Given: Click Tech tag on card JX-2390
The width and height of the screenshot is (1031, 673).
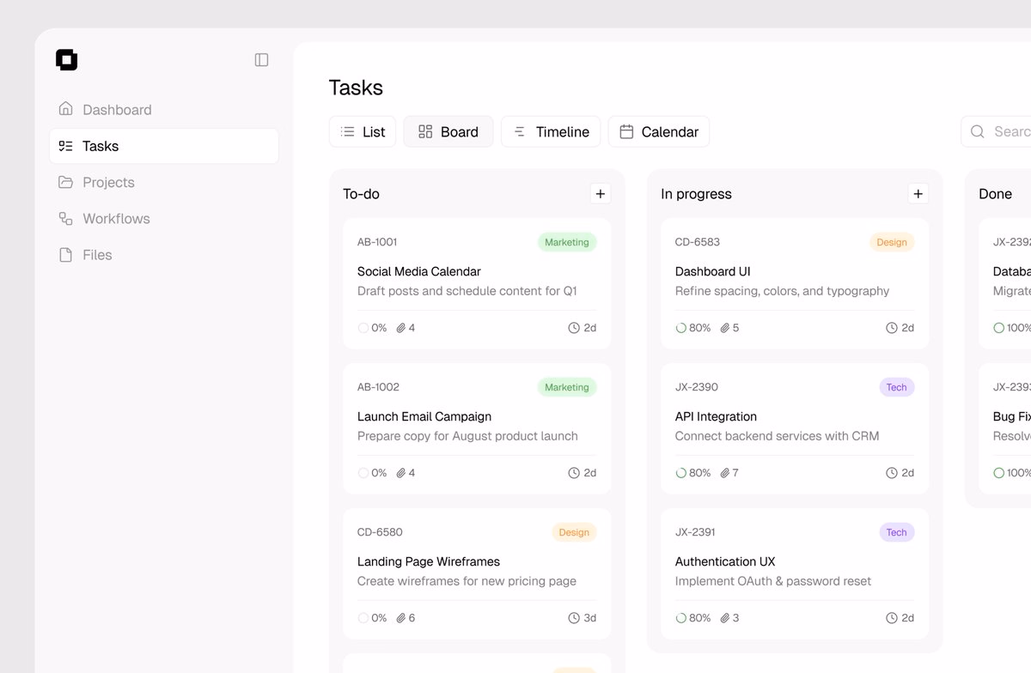Looking at the screenshot, I should [897, 387].
